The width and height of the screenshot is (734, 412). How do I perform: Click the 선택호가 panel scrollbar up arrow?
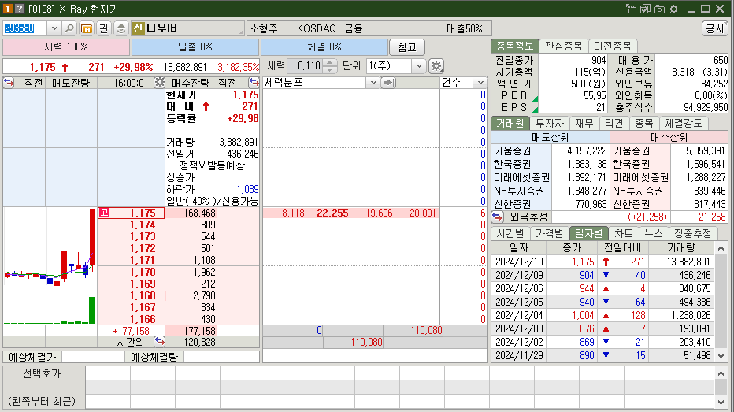tap(721, 373)
